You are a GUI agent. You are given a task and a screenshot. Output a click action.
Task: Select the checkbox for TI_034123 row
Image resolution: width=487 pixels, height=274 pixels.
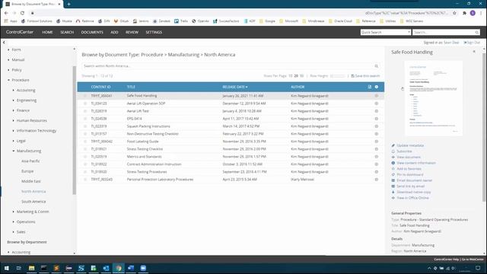[85, 104]
